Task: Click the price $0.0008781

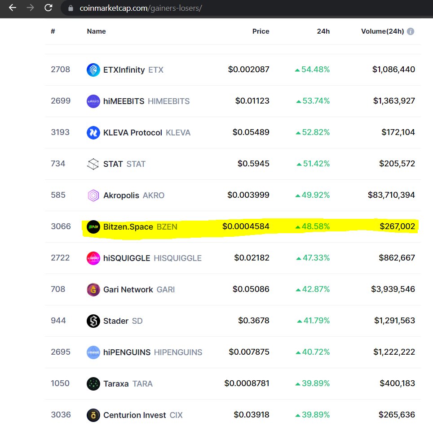Action: [x=247, y=383]
